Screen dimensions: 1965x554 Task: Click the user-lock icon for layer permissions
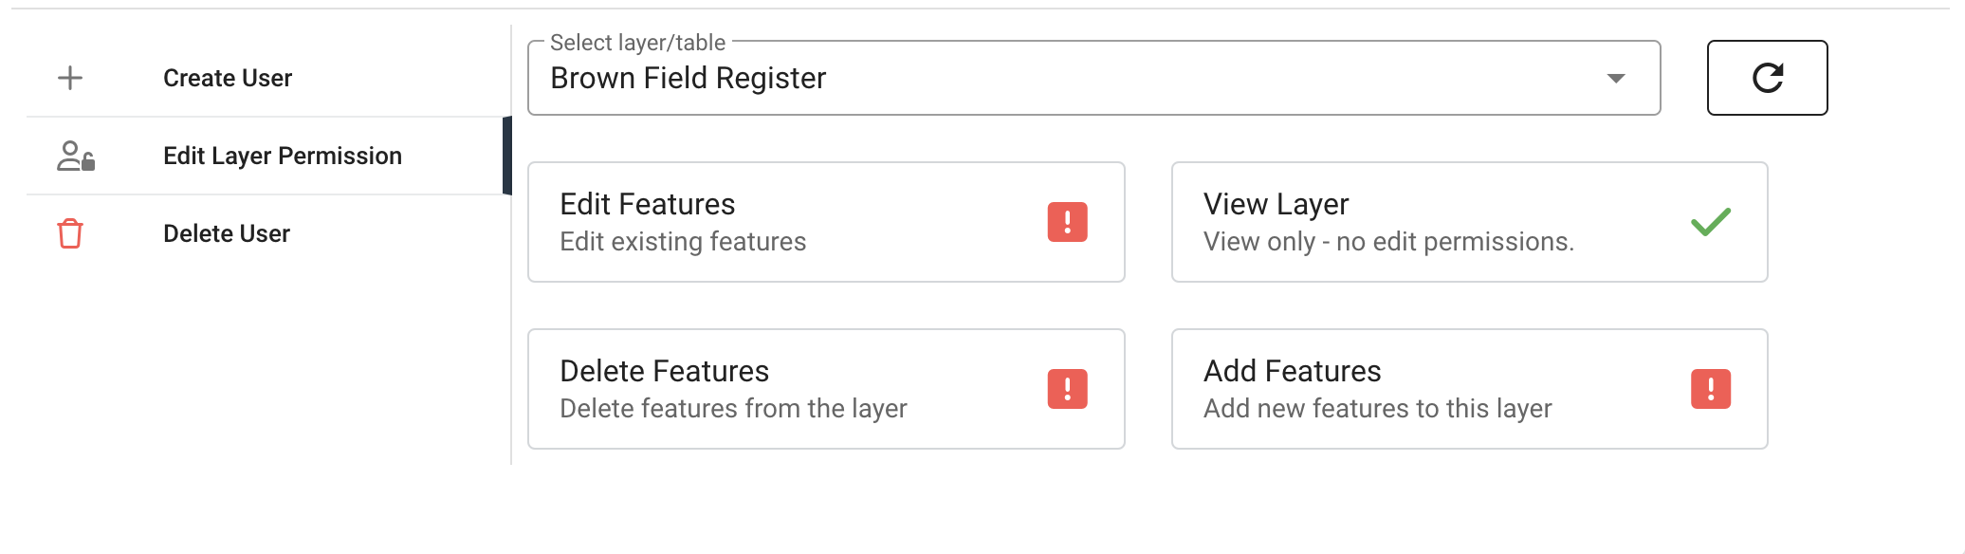(x=76, y=156)
